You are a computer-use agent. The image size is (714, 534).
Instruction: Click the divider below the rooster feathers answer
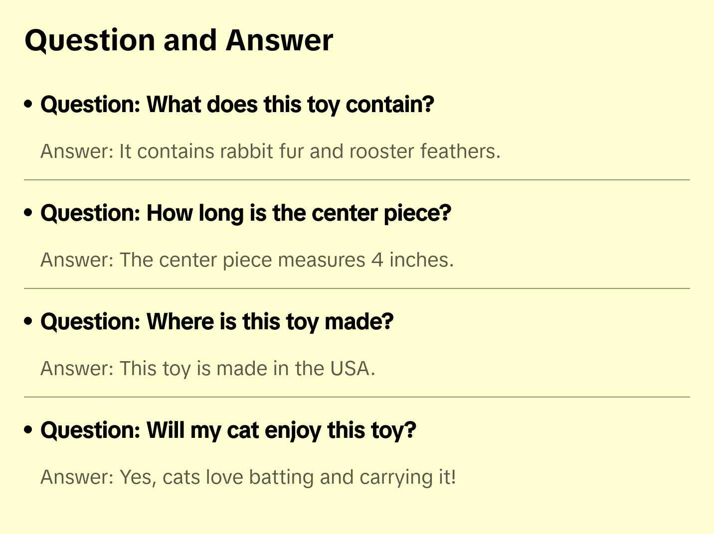(x=357, y=180)
